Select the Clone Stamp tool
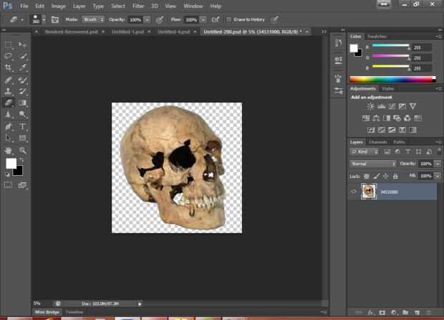The image size is (444, 320). pos(9,91)
